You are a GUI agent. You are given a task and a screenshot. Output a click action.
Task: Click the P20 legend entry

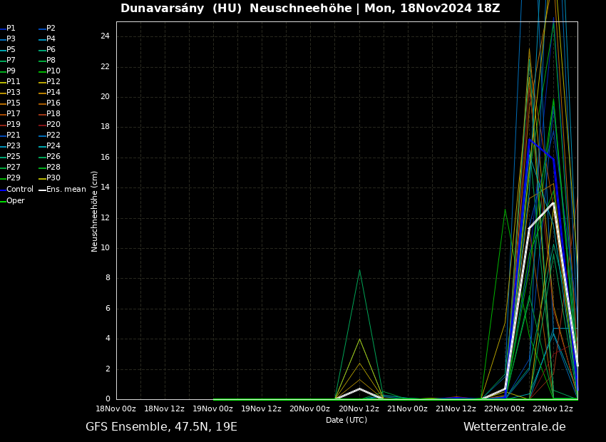point(53,125)
